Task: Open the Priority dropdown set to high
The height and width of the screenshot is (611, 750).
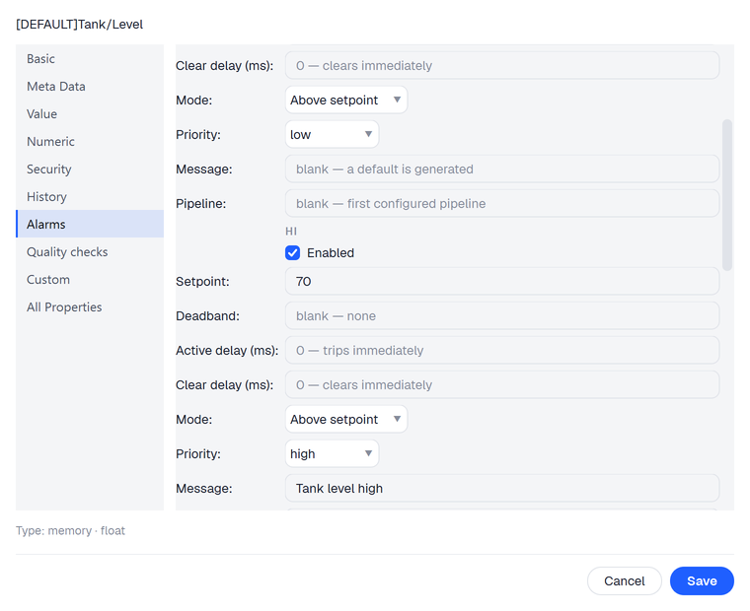Action: pyautogui.click(x=332, y=453)
